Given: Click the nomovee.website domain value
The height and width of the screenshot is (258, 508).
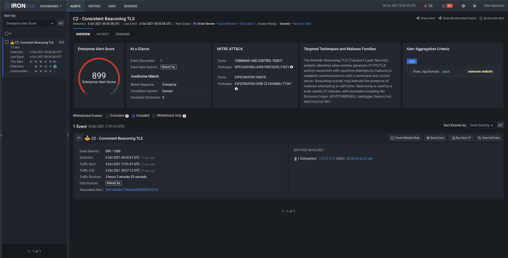Looking at the screenshot, I should [x=480, y=72].
